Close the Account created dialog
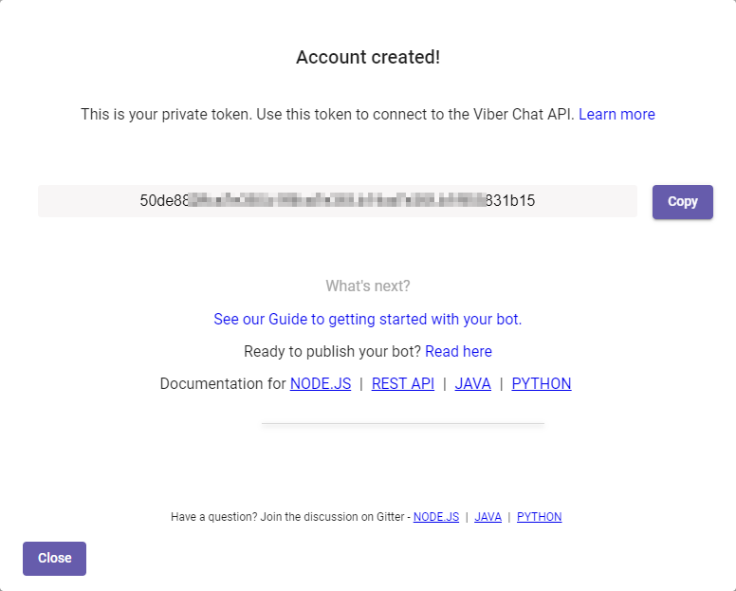The height and width of the screenshot is (591, 736). pyautogui.click(x=54, y=558)
